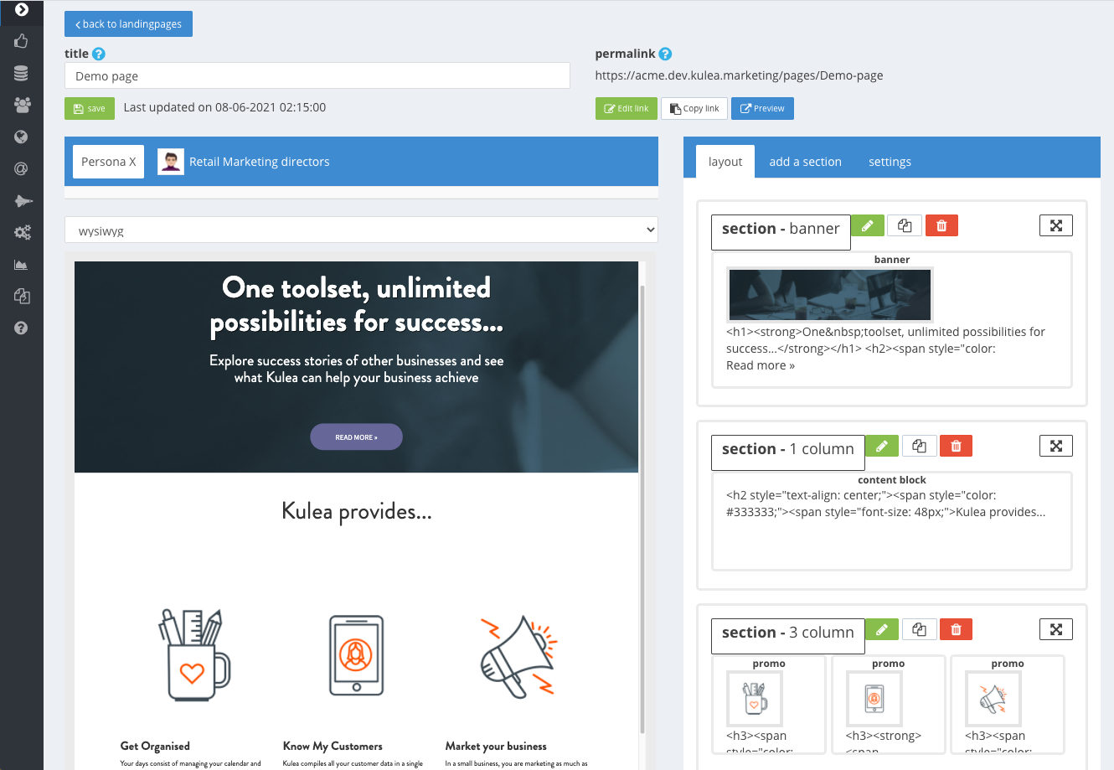Open the thumbs-up sidebar icon
1114x770 pixels.
tap(22, 41)
